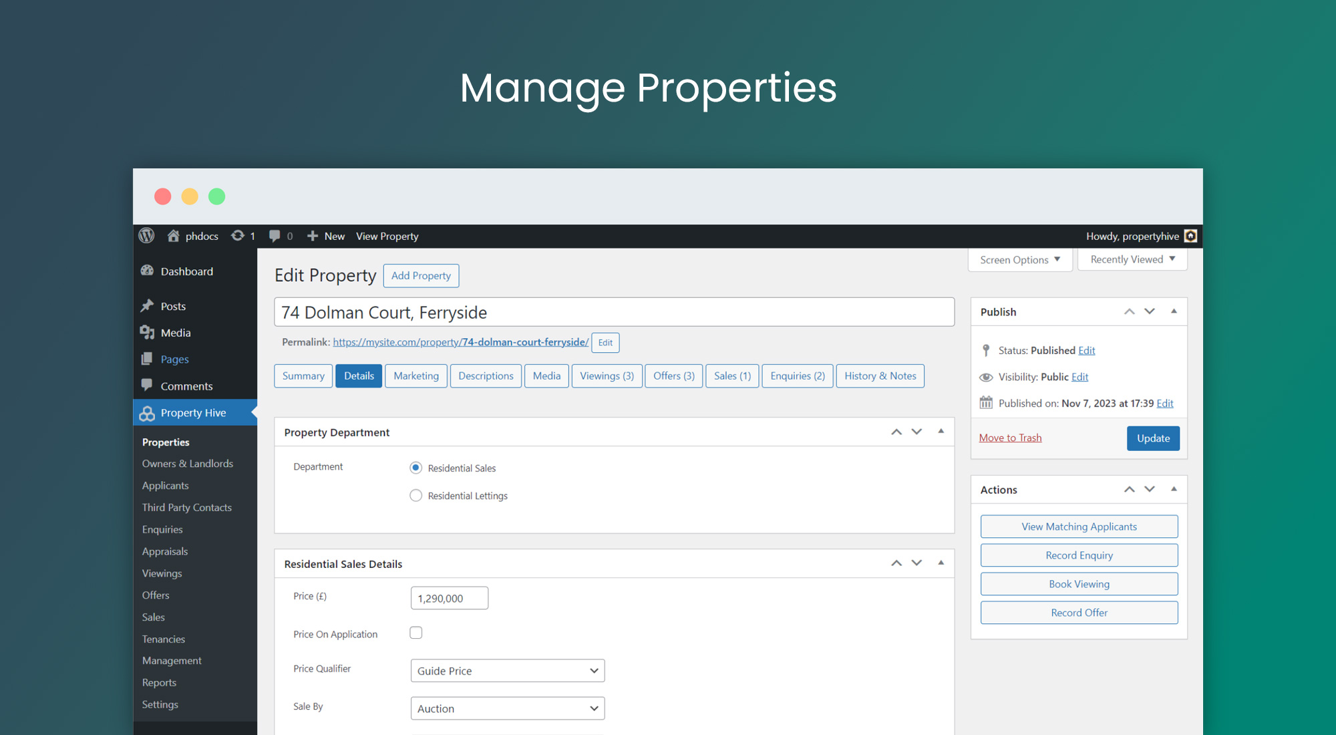Expand the Screen Options panel
The height and width of the screenshot is (735, 1336).
point(1019,259)
